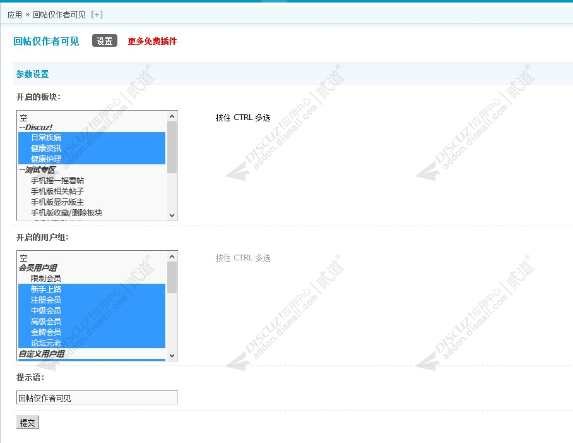The width and height of the screenshot is (573, 443).
Task: Choose 新手上路 in the 用户组 list
Action: [46, 289]
